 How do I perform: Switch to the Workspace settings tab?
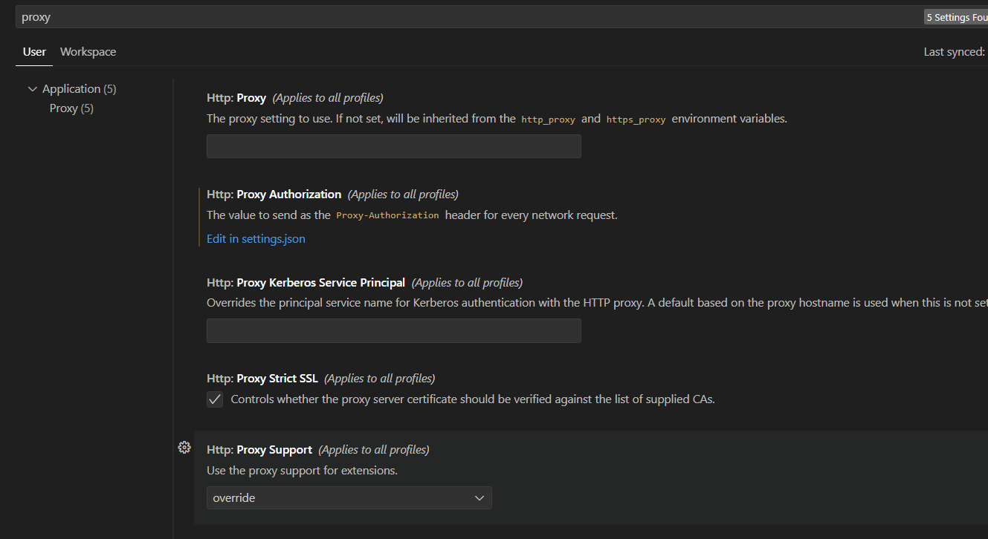point(88,51)
